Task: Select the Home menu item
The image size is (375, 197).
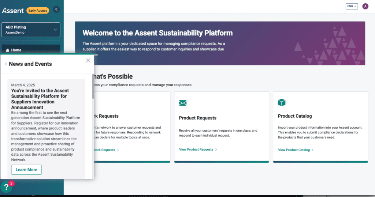Action: [x=31, y=49]
